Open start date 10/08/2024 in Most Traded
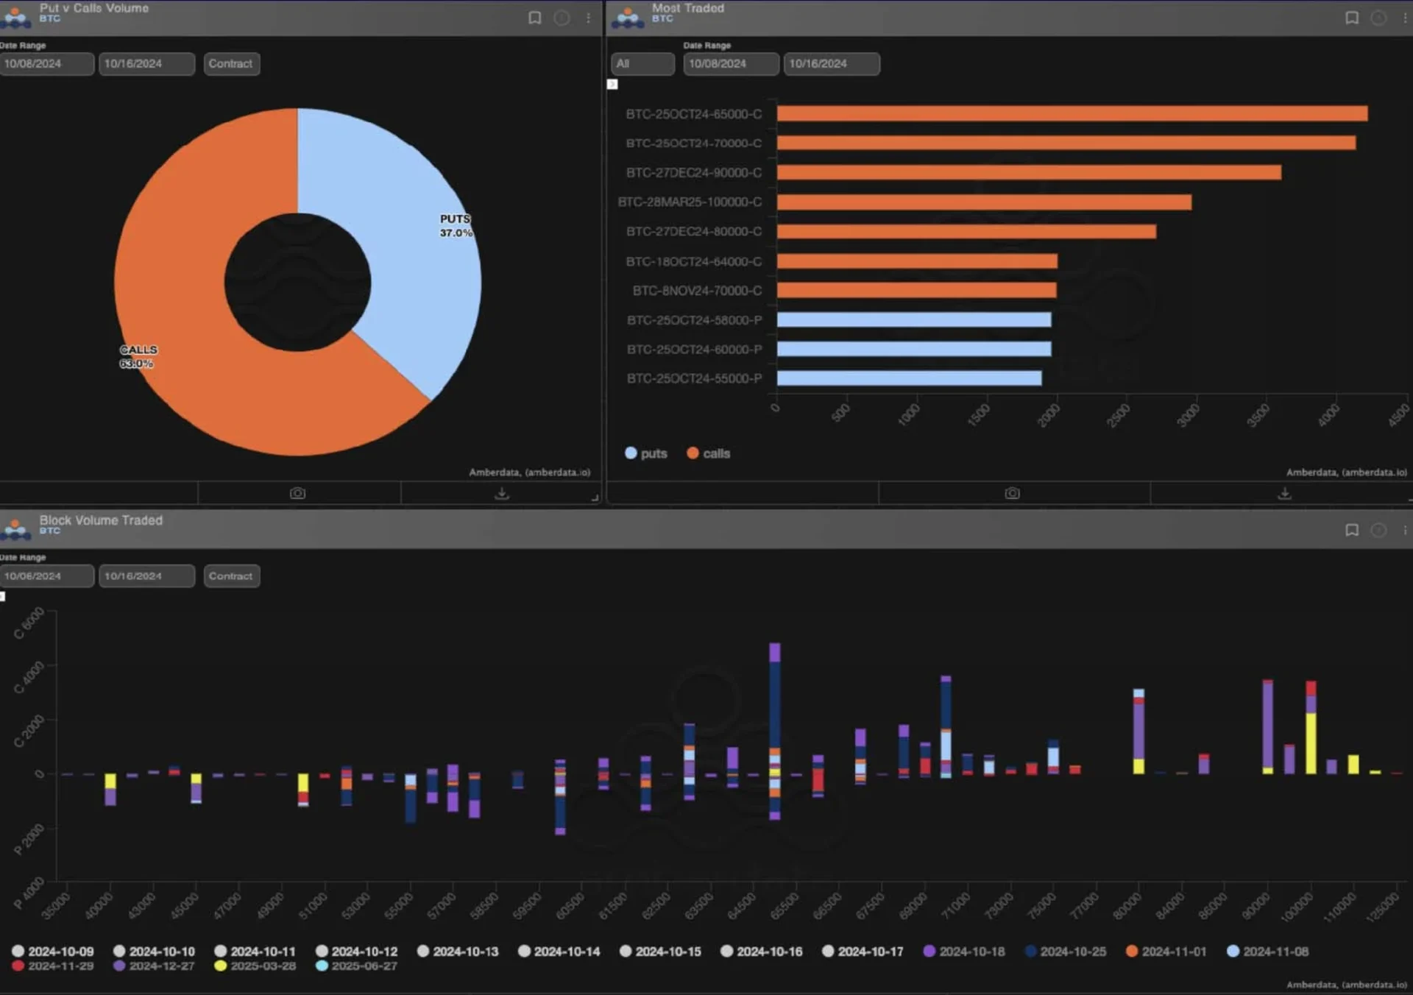This screenshot has width=1413, height=995. [x=731, y=64]
